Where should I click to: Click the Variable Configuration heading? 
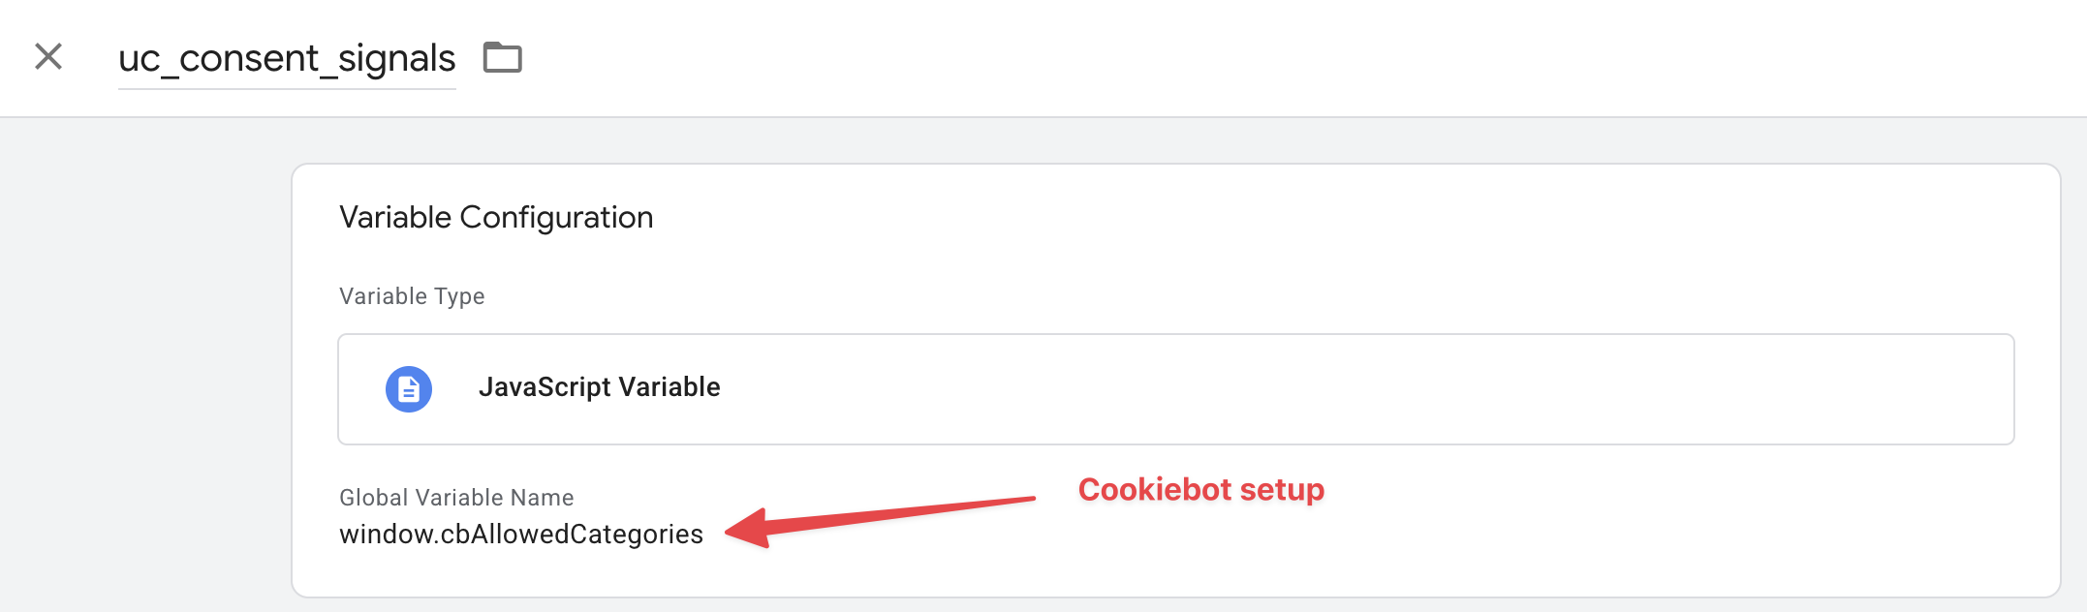click(496, 218)
